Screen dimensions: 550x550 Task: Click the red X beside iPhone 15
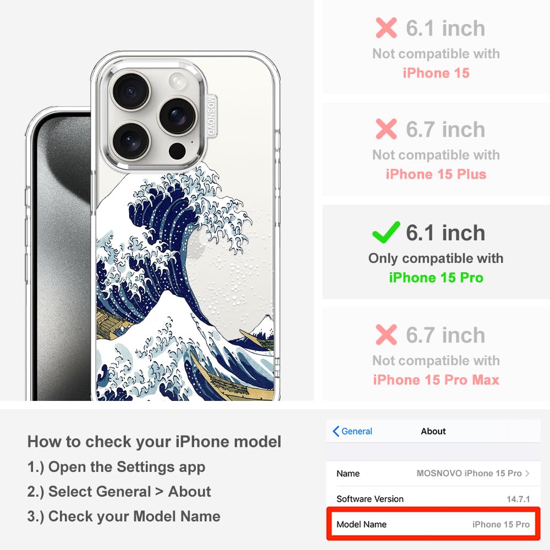[386, 28]
